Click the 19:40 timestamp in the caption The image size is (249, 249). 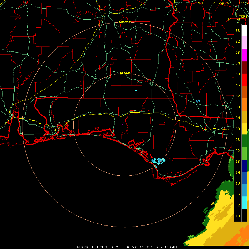click(170, 247)
